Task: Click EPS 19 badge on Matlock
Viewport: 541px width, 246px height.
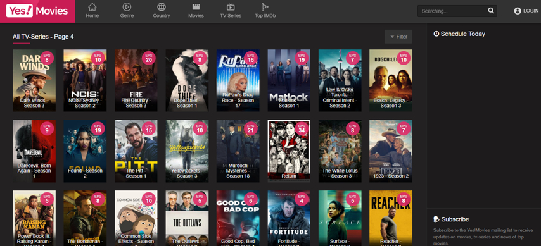Action: [302, 58]
